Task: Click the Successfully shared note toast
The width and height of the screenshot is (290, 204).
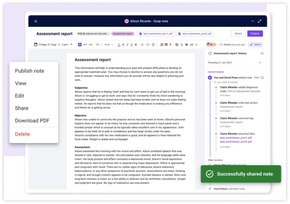Action: pos(241,174)
